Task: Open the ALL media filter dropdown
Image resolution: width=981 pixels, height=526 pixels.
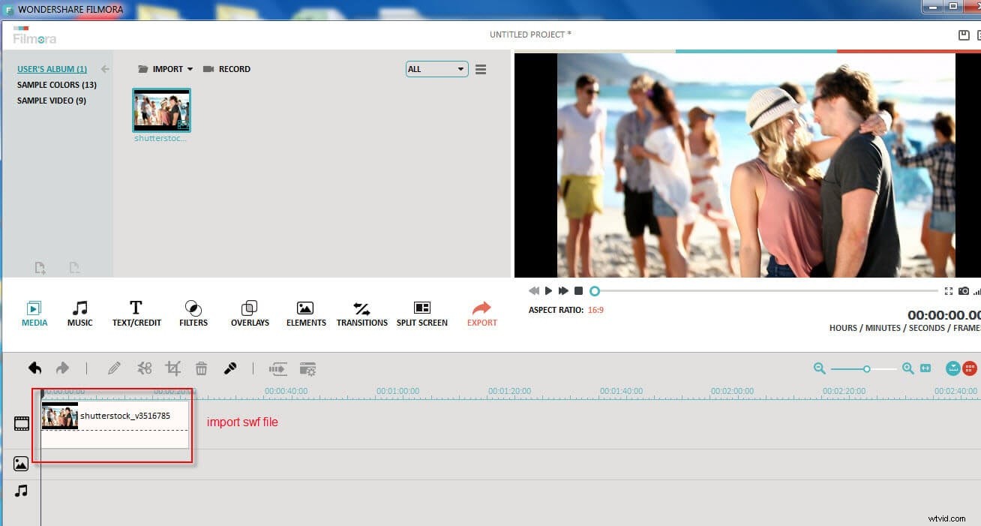Action: pos(436,68)
